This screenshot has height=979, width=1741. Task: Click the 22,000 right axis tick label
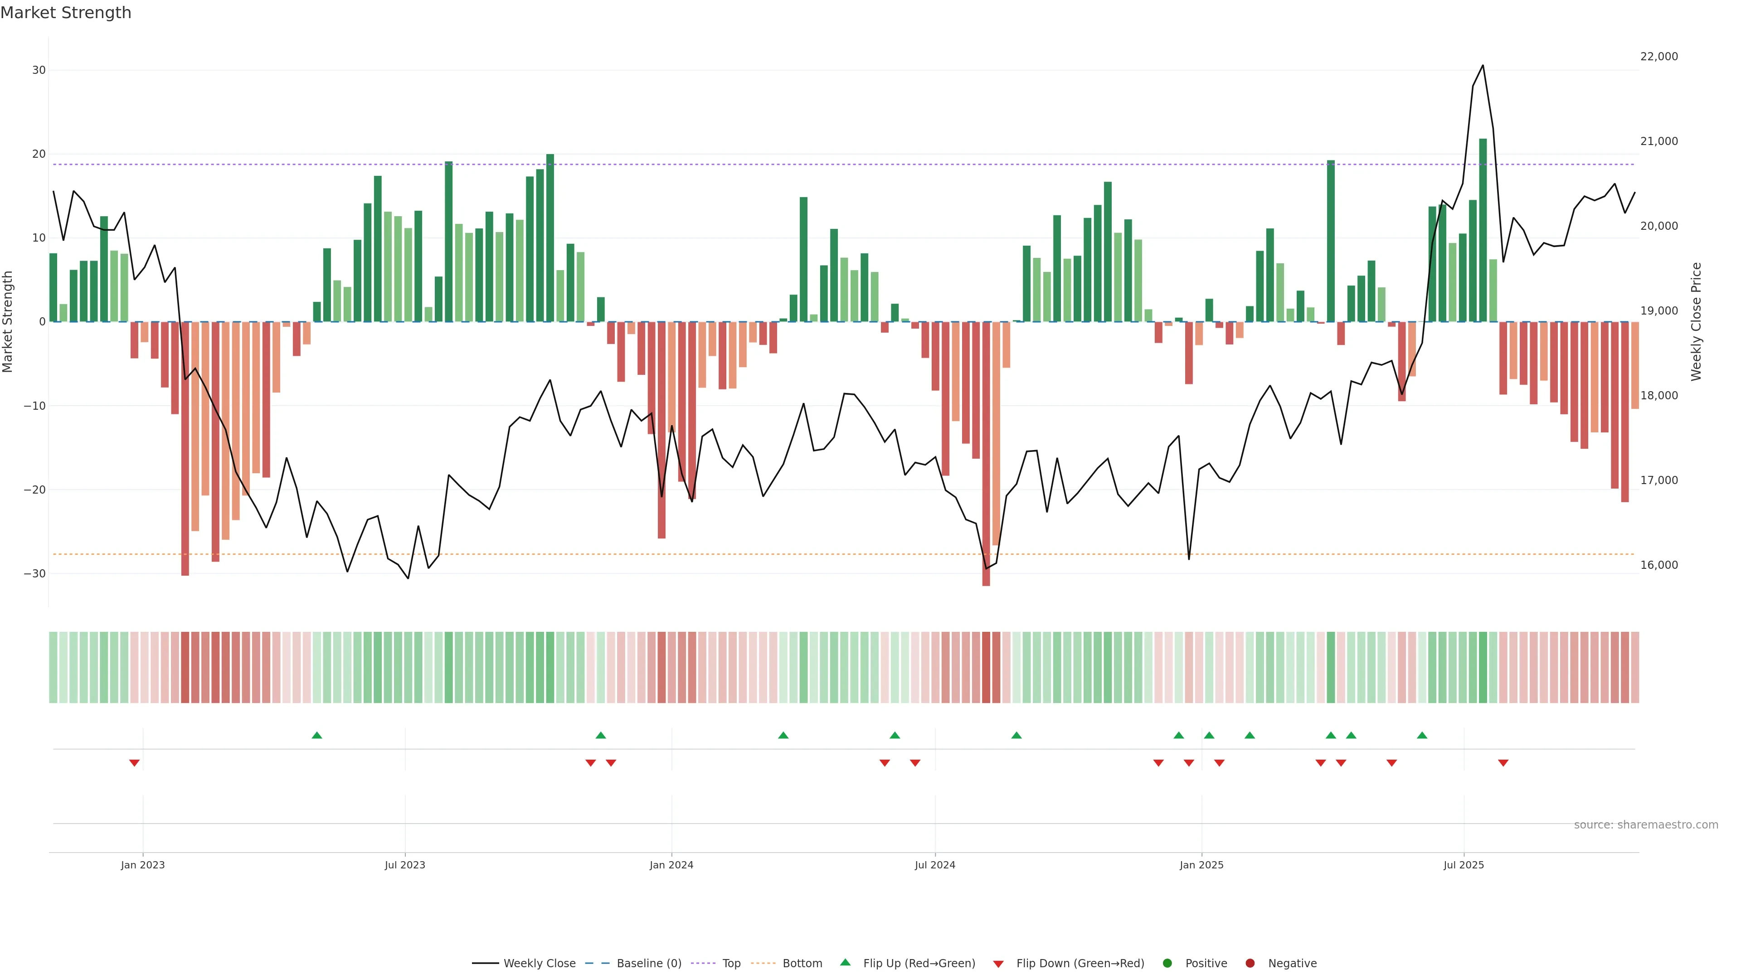pyautogui.click(x=1658, y=56)
